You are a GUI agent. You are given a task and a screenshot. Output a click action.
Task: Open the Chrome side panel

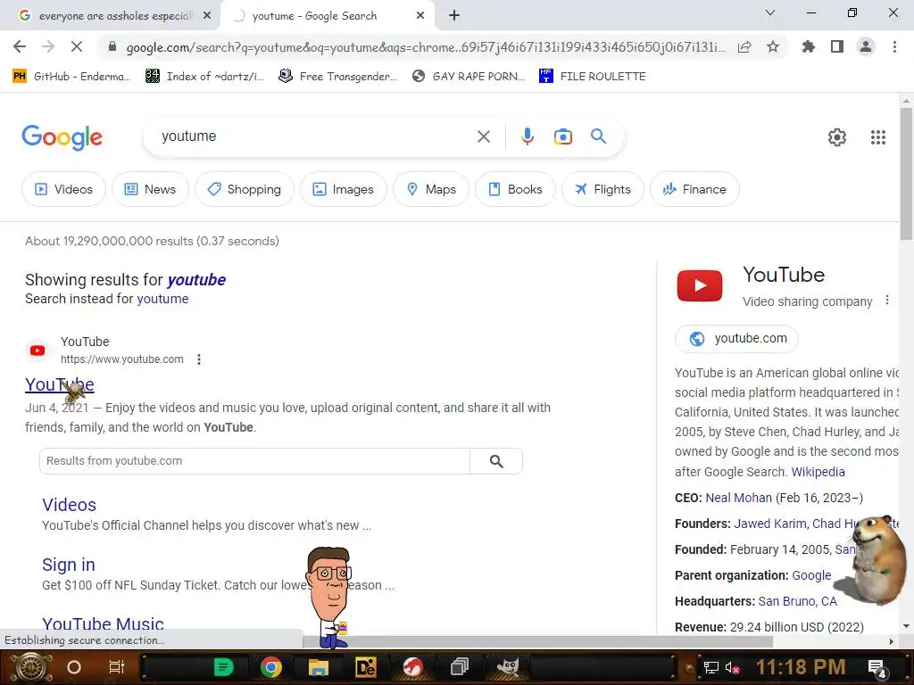tap(837, 46)
